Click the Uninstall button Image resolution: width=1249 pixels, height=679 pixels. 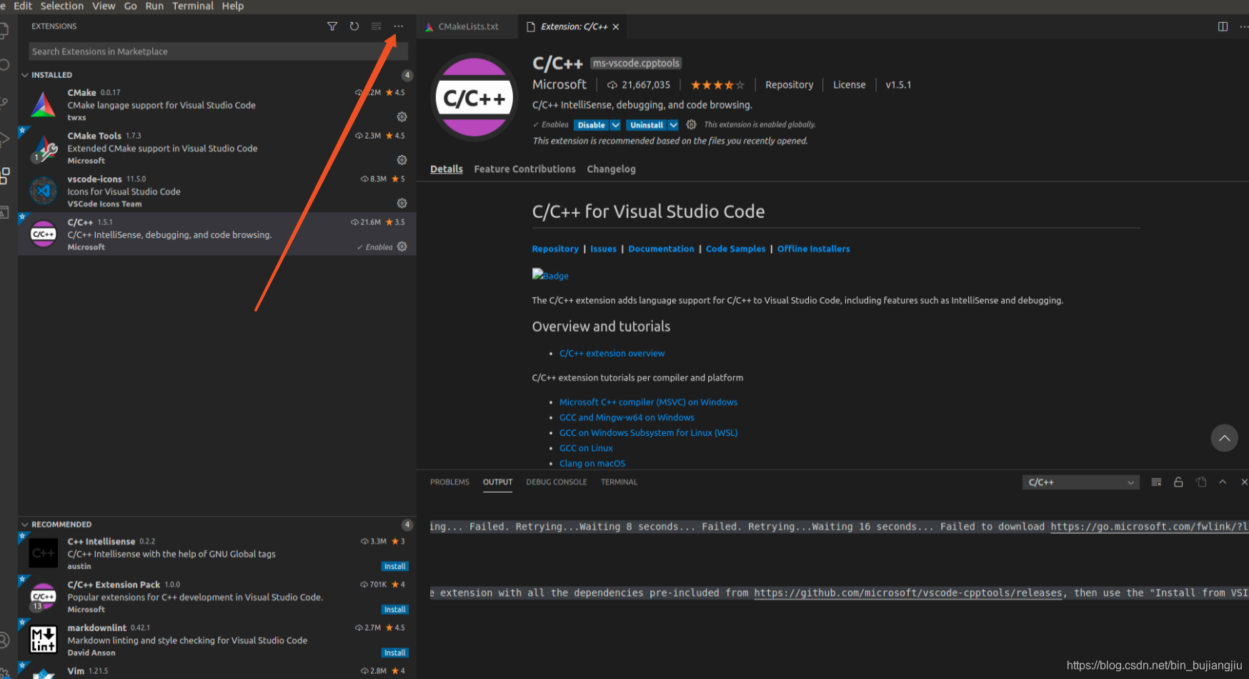(x=647, y=125)
